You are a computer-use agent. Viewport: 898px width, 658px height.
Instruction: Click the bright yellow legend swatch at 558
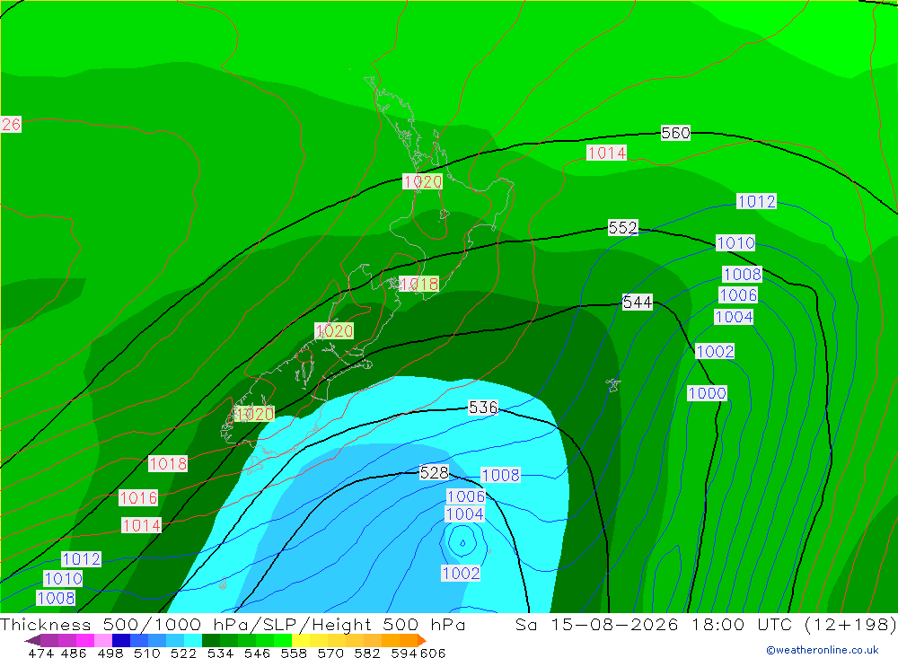click(301, 640)
